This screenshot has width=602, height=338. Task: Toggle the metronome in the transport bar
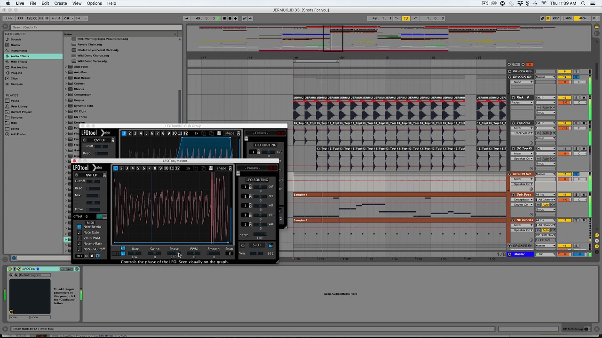pyautogui.click(x=68, y=18)
